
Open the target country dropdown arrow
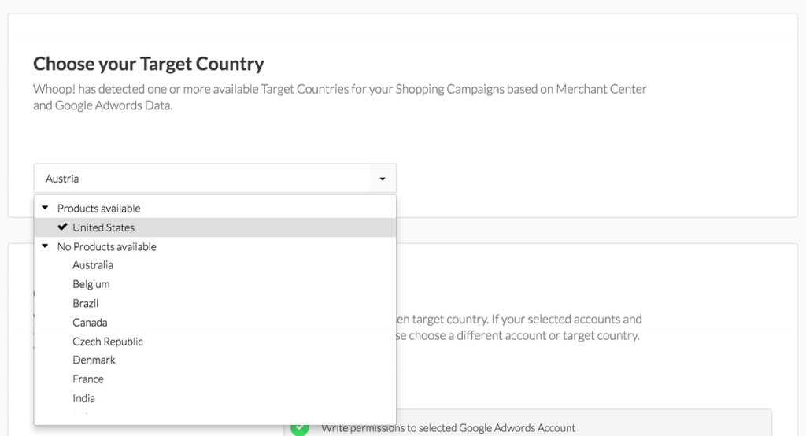(x=383, y=179)
